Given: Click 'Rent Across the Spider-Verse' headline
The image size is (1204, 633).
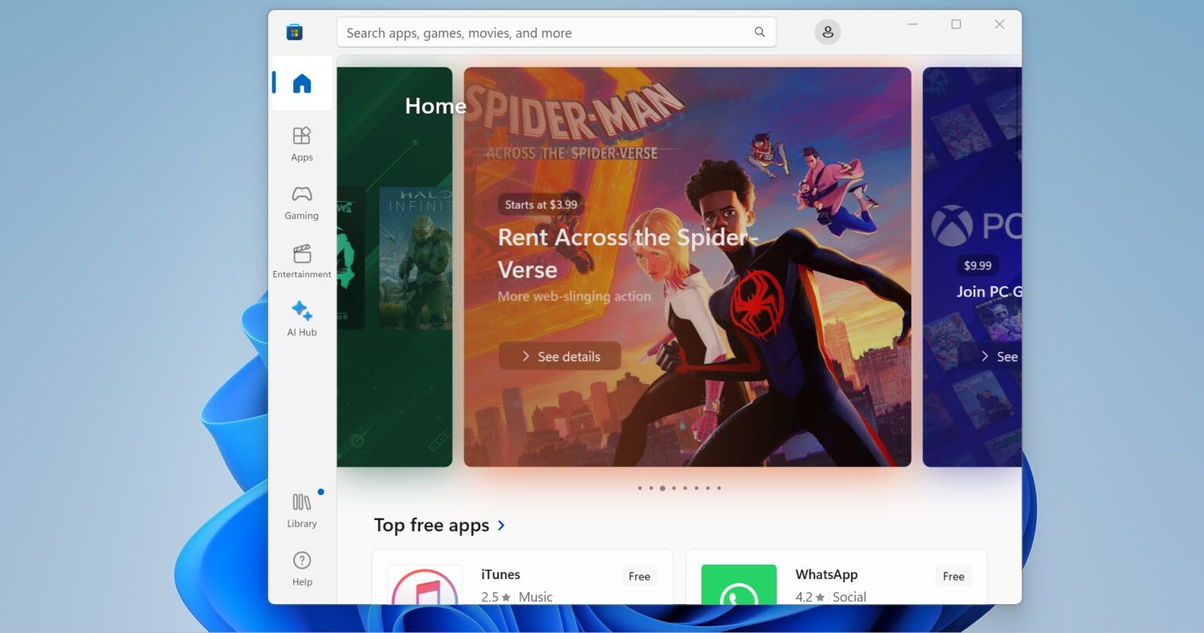Looking at the screenshot, I should point(628,253).
